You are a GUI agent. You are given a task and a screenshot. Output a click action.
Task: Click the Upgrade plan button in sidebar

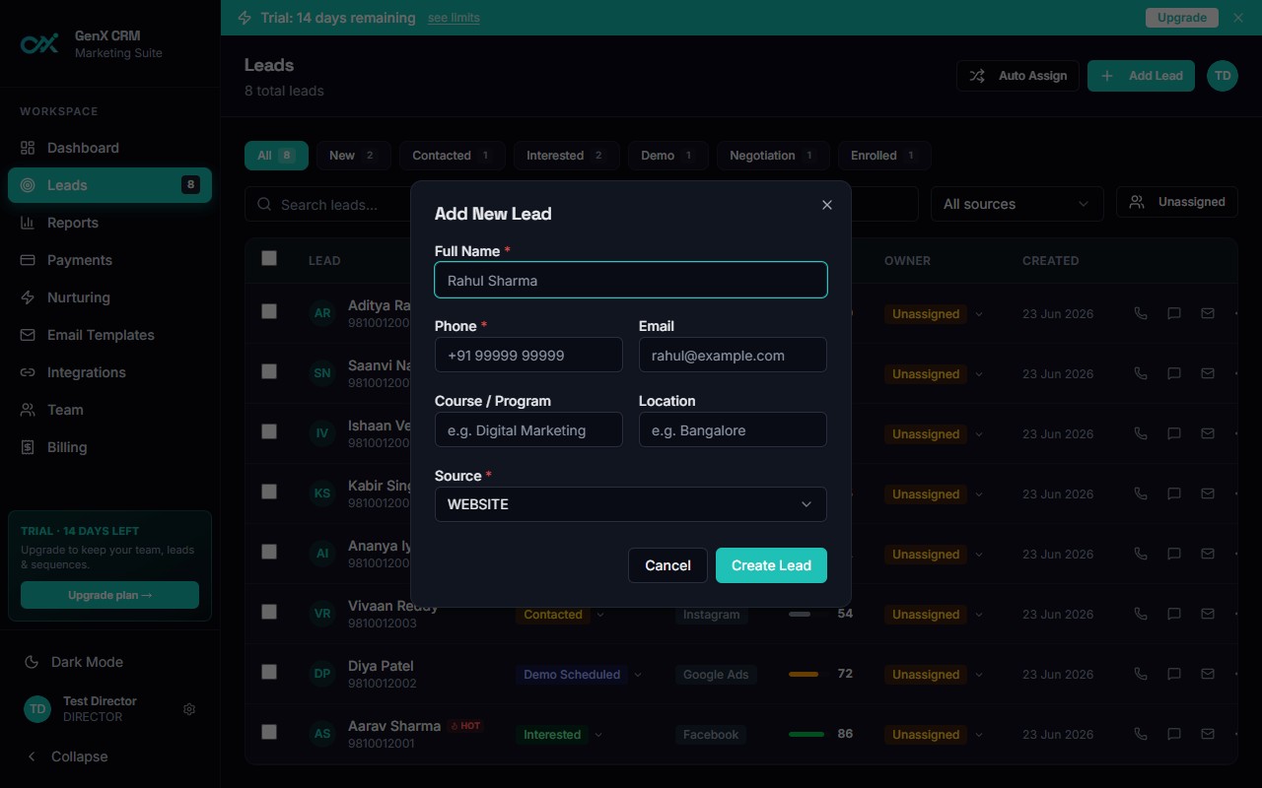[x=109, y=595]
